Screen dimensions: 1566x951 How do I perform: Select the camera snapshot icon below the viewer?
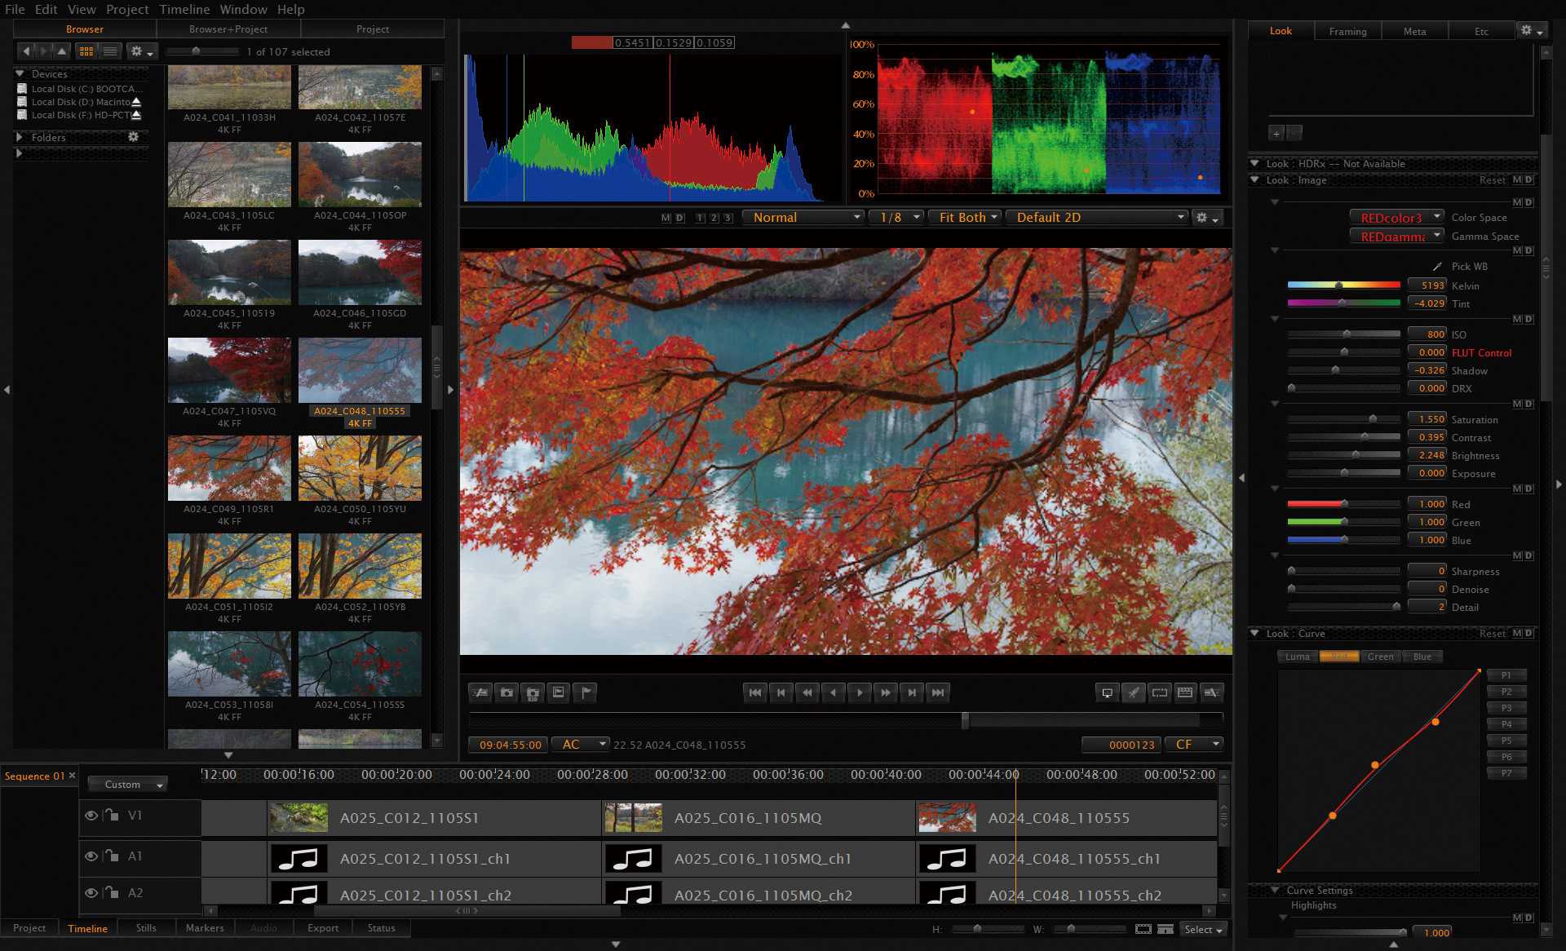[x=507, y=692]
